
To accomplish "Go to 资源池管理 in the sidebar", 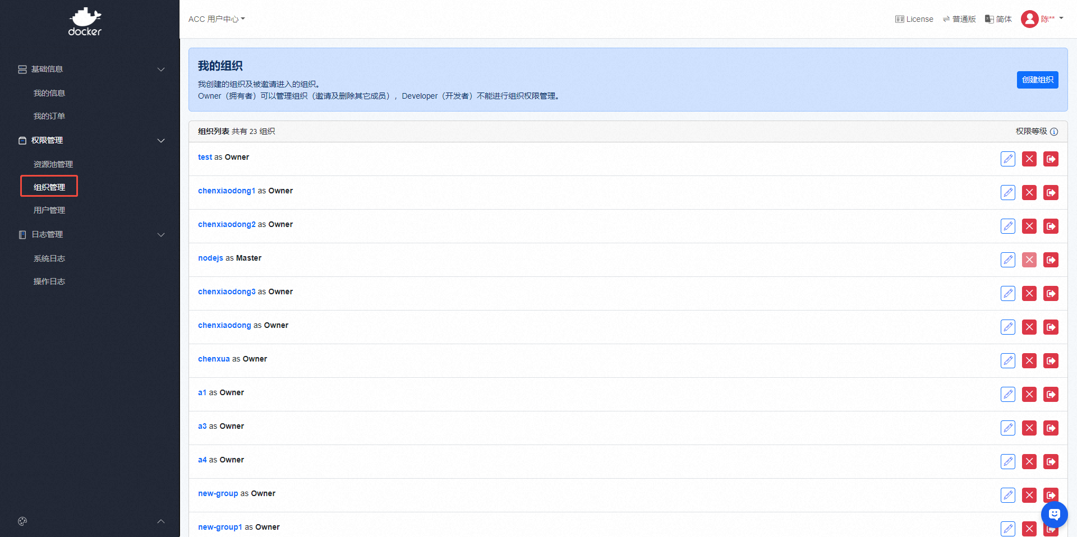I will 53,164.
